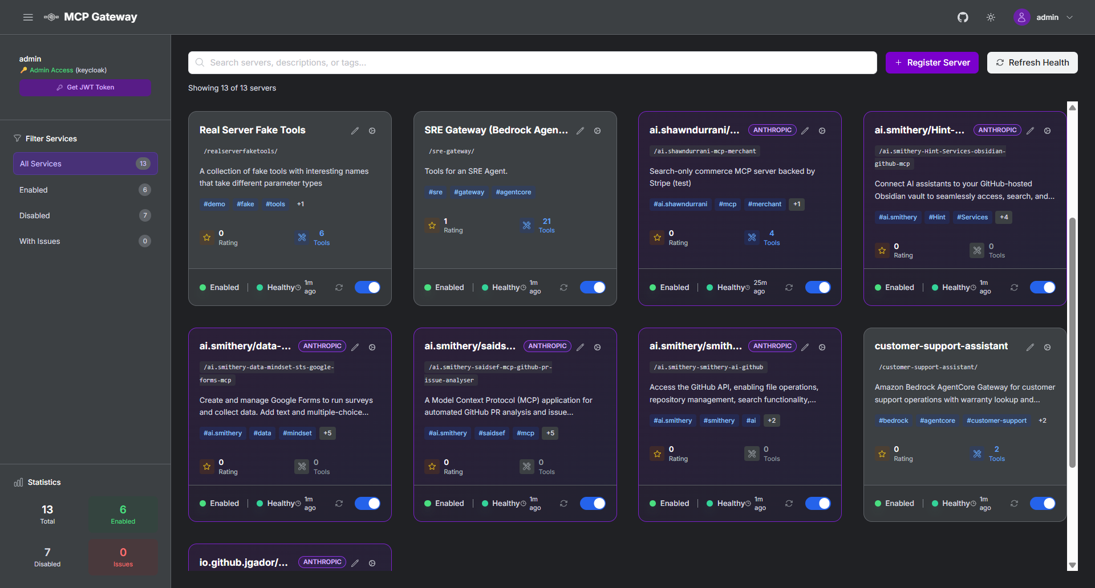Show +2 more tags on customer-support-assistant

[1043, 420]
